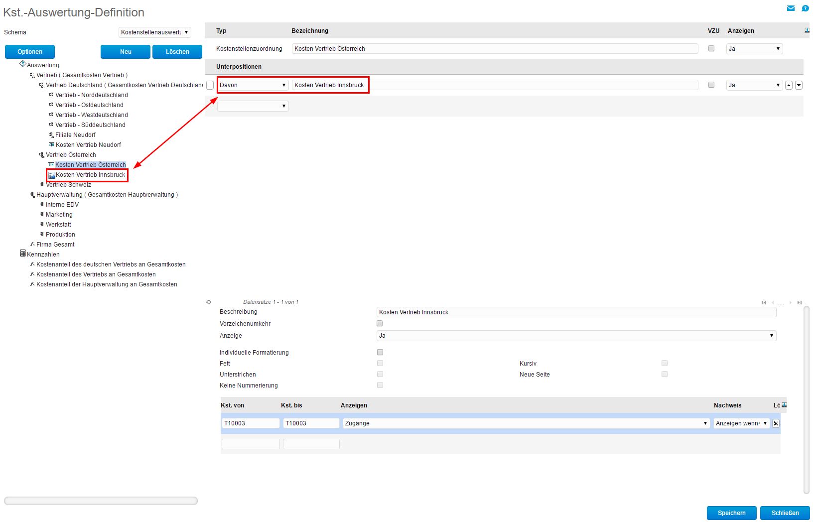Enable the Vorzeichenumkehr checkbox

pos(380,323)
